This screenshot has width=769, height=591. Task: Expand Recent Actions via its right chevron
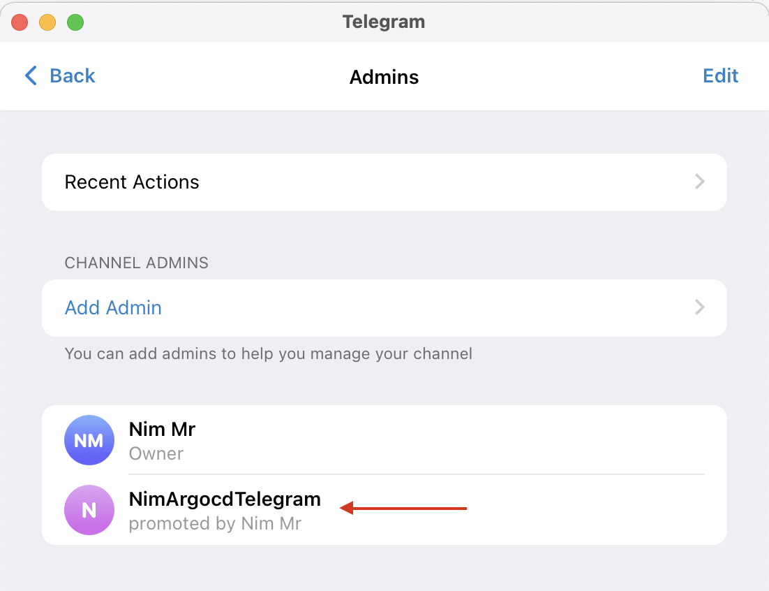700,182
